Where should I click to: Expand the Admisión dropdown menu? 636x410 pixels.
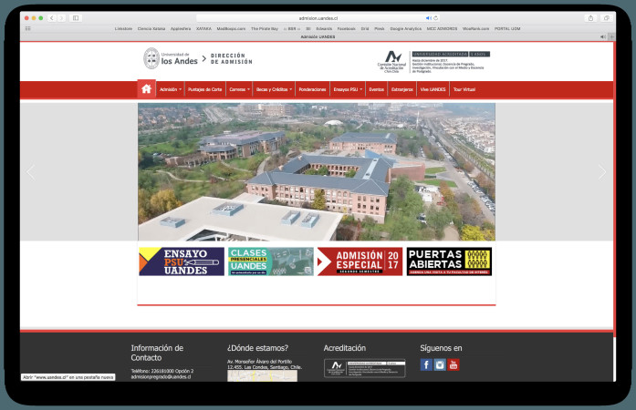coord(171,89)
